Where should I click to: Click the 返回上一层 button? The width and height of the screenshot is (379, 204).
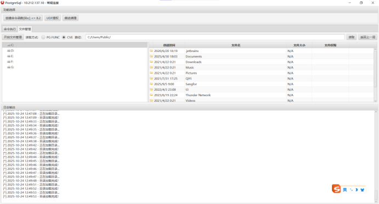coord(367,37)
